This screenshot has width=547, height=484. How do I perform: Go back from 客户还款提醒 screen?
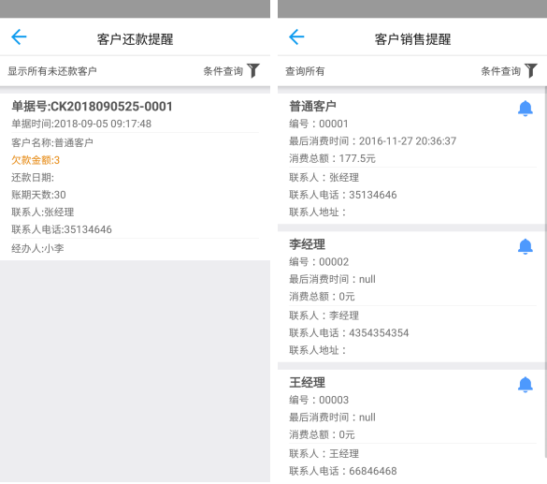[x=19, y=37]
